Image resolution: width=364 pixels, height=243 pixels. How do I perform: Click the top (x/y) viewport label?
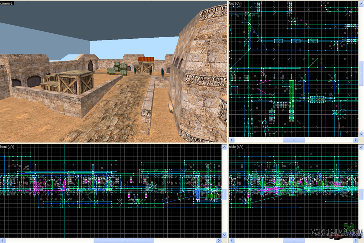coord(235,4)
